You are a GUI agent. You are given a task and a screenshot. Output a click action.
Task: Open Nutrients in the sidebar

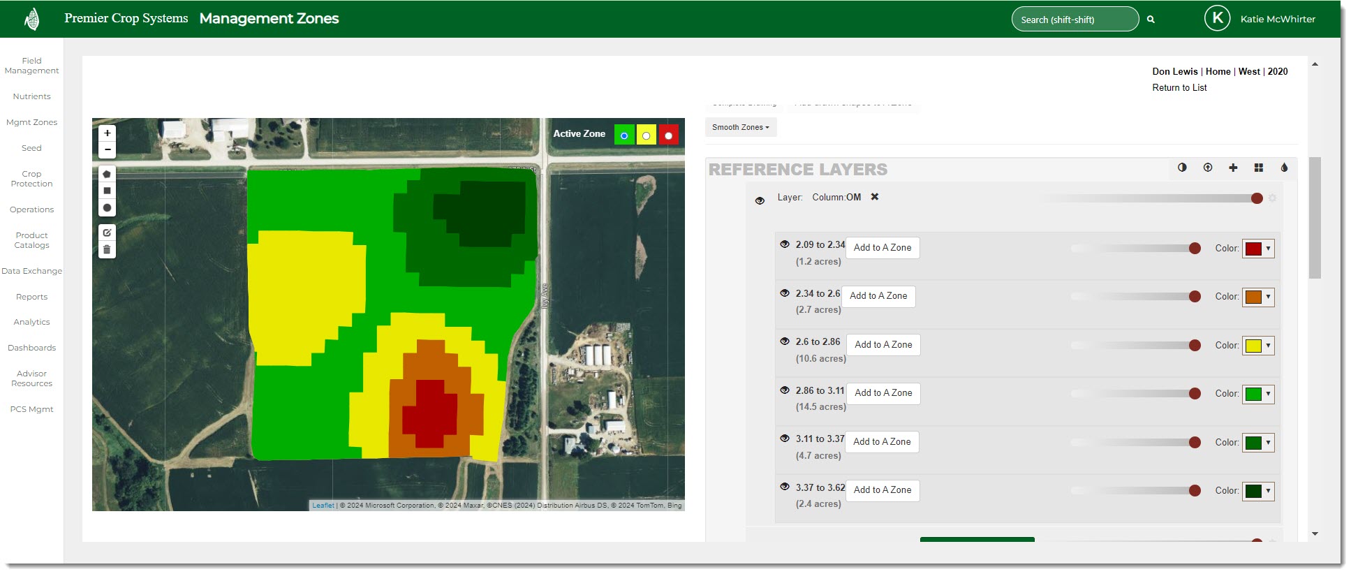(x=31, y=96)
